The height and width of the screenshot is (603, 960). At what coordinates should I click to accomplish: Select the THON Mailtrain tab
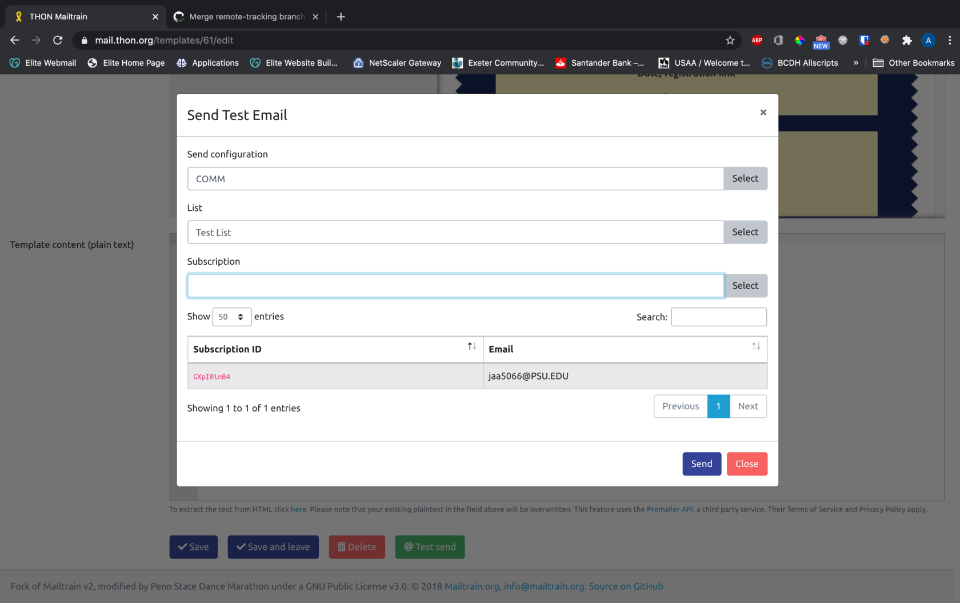coord(85,17)
